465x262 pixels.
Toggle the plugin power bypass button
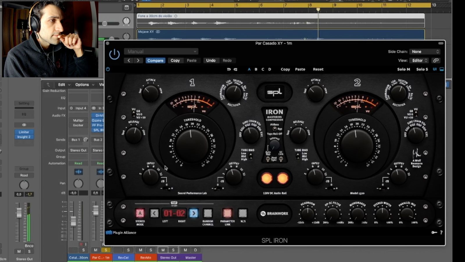(114, 54)
